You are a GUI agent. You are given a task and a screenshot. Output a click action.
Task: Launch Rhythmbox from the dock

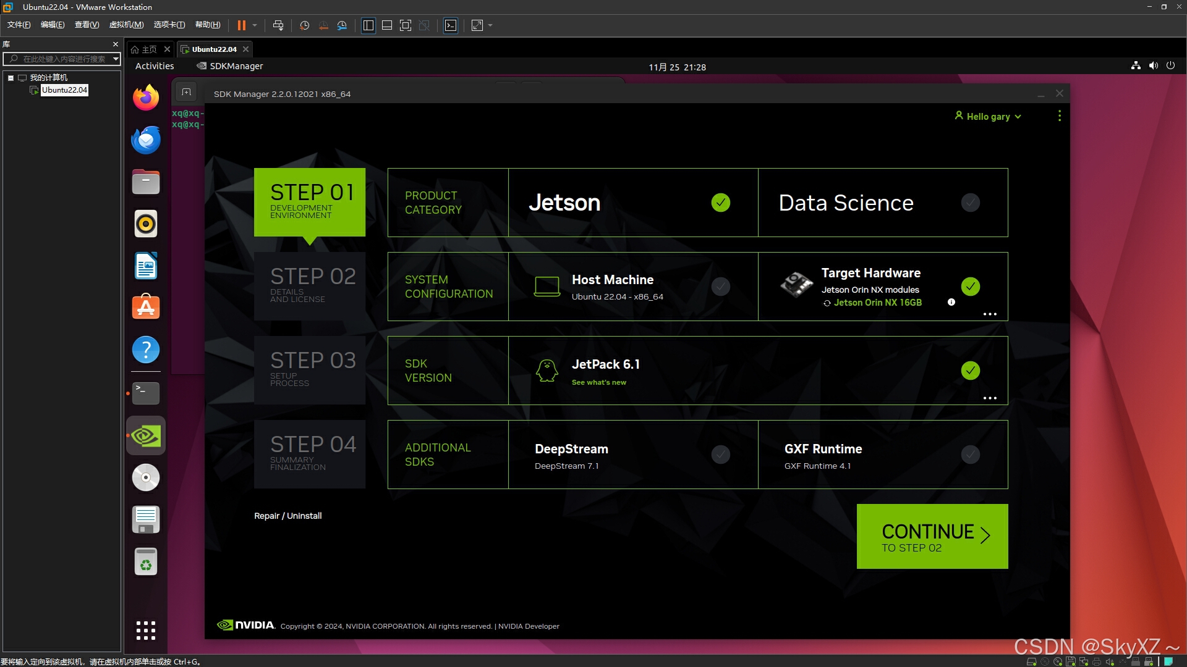(146, 224)
